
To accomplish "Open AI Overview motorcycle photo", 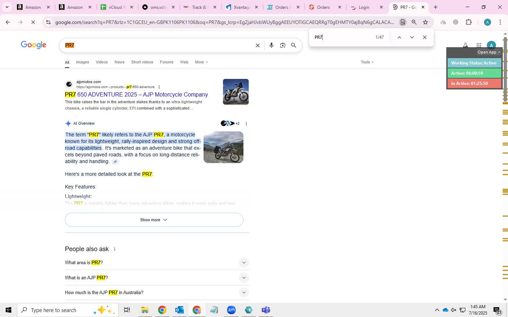I will click(223, 147).
